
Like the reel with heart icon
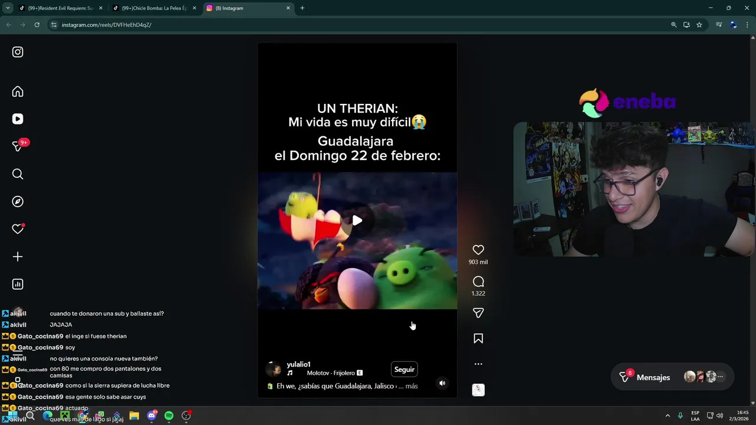pyautogui.click(x=478, y=250)
